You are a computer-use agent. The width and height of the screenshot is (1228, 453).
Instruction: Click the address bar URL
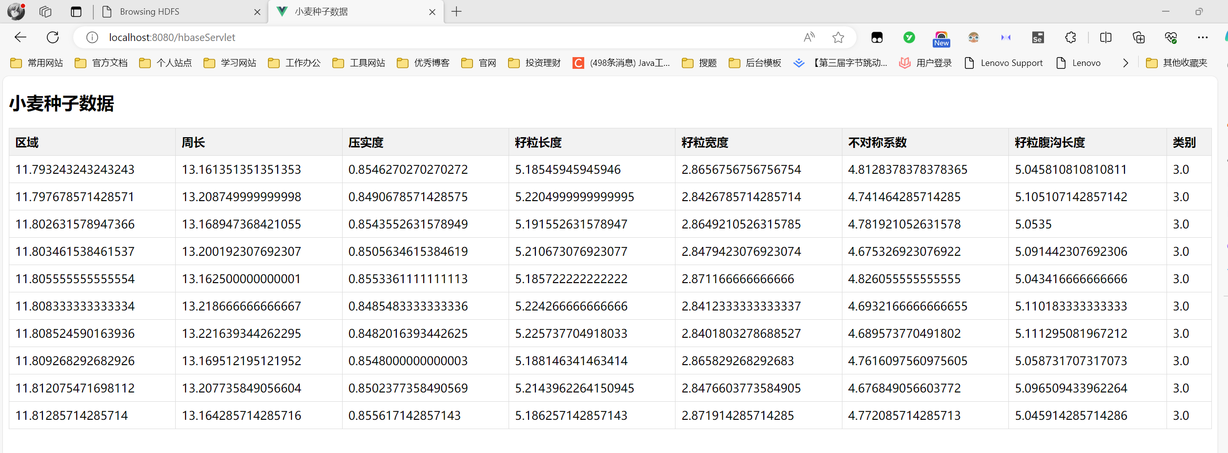[x=172, y=37]
